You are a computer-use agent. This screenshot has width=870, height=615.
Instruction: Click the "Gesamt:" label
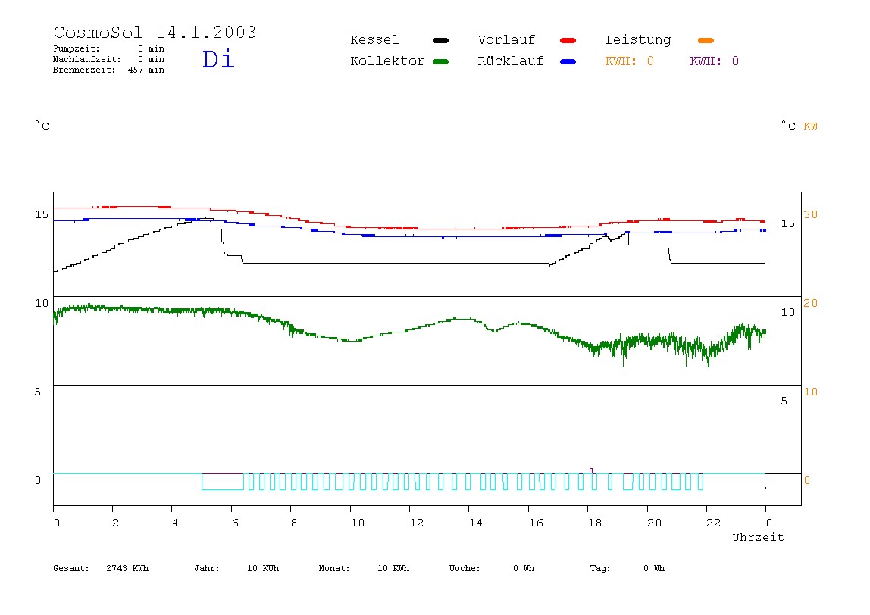[71, 568]
